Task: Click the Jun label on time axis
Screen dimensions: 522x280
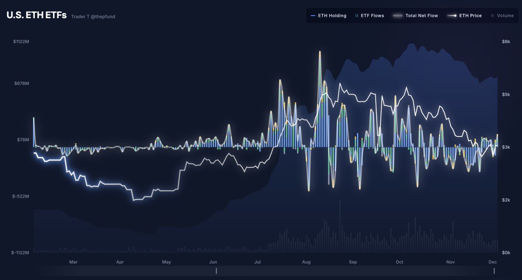Action: point(213,262)
